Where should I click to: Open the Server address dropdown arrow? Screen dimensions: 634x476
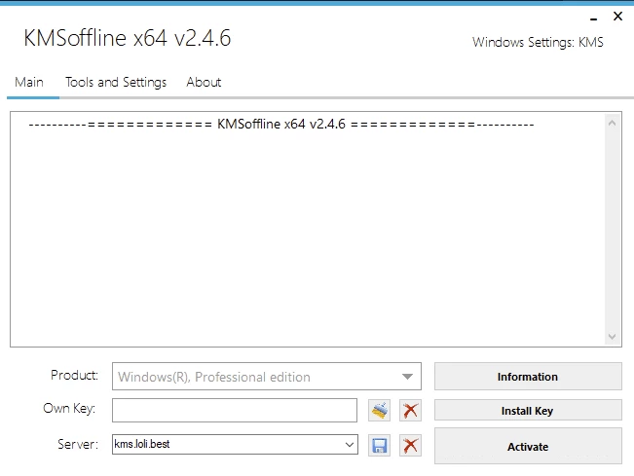pos(350,445)
